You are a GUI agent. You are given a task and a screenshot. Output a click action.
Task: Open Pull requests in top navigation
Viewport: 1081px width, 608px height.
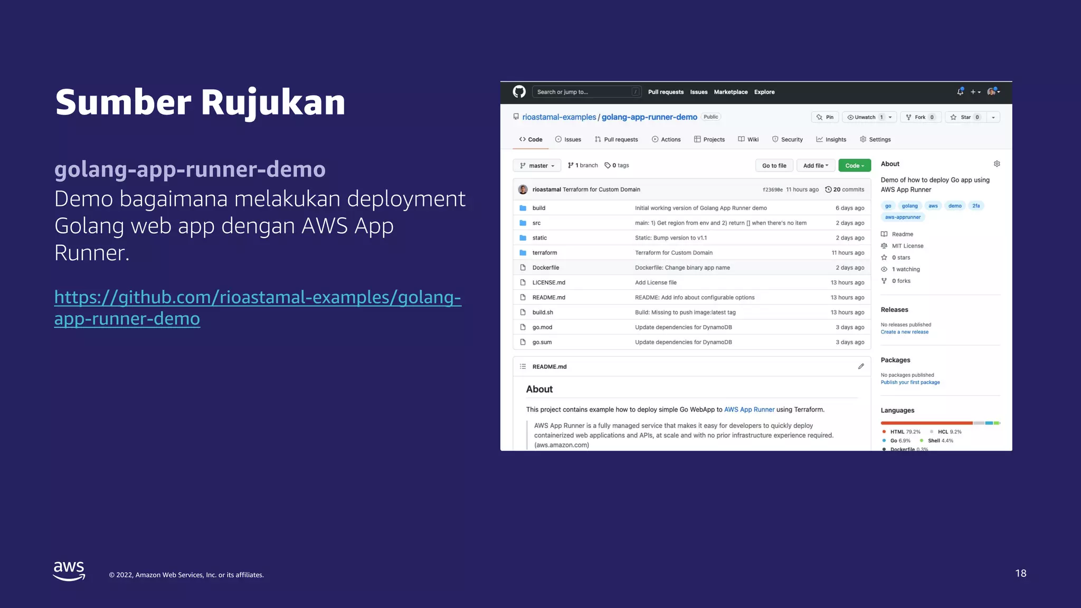pos(666,92)
